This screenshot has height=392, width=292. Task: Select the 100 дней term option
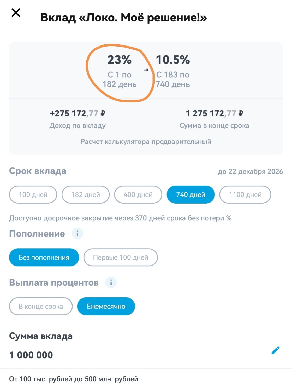[x=33, y=195]
